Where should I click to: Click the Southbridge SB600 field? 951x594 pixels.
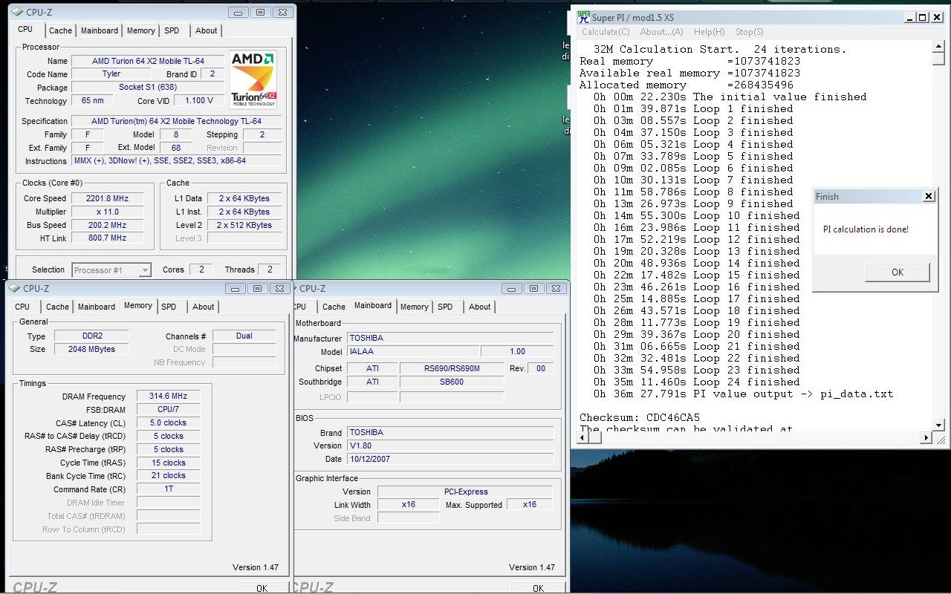pyautogui.click(x=451, y=382)
